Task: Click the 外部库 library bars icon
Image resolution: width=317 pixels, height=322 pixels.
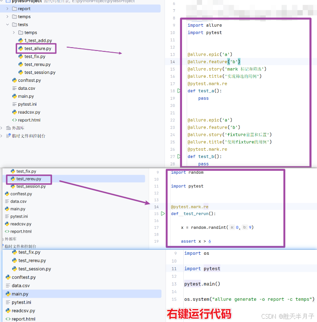Action: [8, 128]
